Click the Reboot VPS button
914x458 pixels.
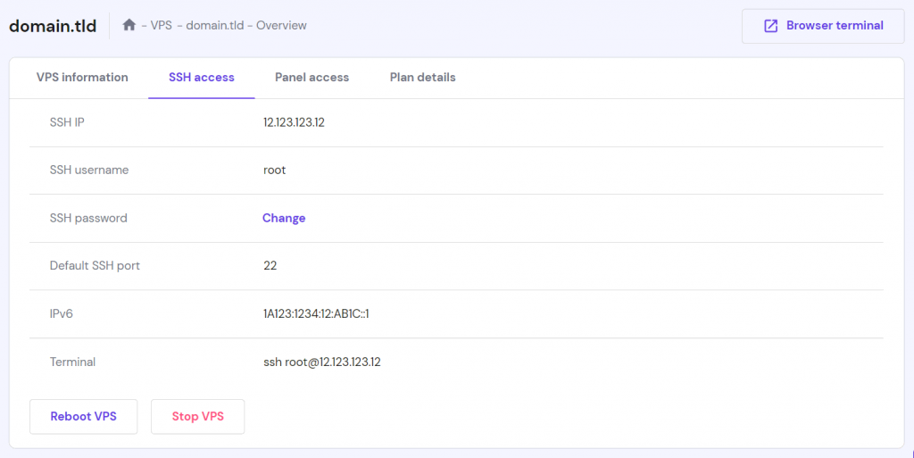[83, 417]
